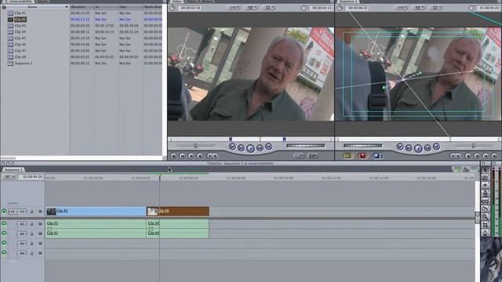Open the Canvas zoom pop-up menu
Screen dimensions: 502x282
tap(401, 8)
